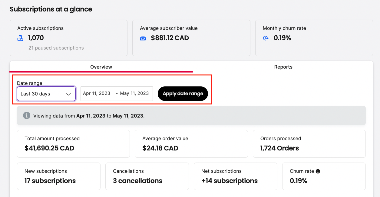This screenshot has height=197, width=380.
Task: Click the $41,690.25 CAD total amount
Action: click(x=49, y=148)
